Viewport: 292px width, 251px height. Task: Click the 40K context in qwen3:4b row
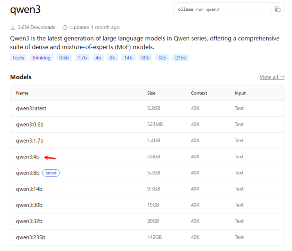click(195, 156)
